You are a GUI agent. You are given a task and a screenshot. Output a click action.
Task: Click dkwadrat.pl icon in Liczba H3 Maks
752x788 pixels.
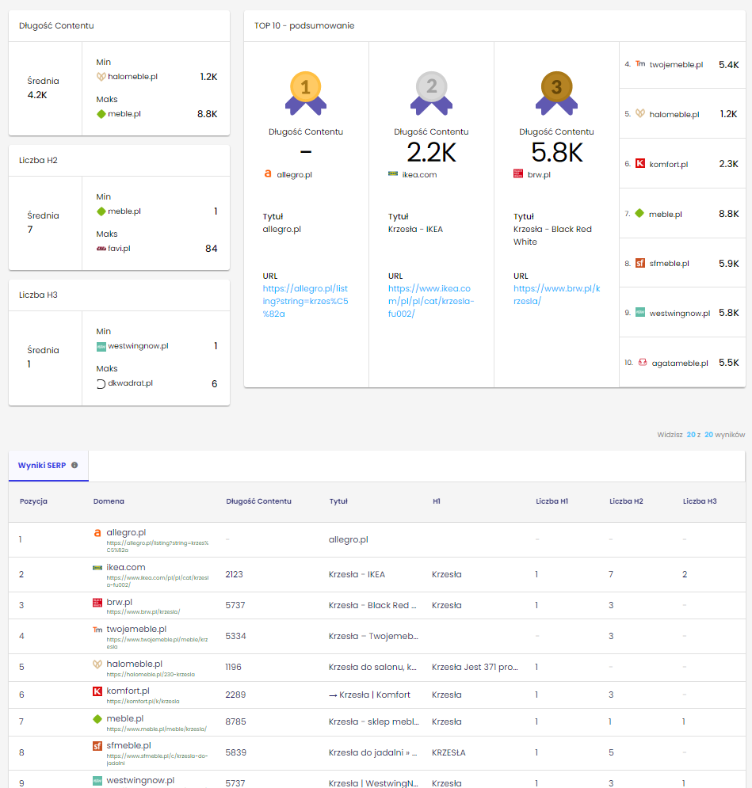(x=101, y=383)
